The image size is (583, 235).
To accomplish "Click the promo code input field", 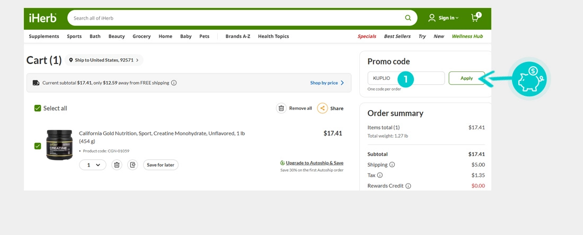I will click(x=406, y=78).
